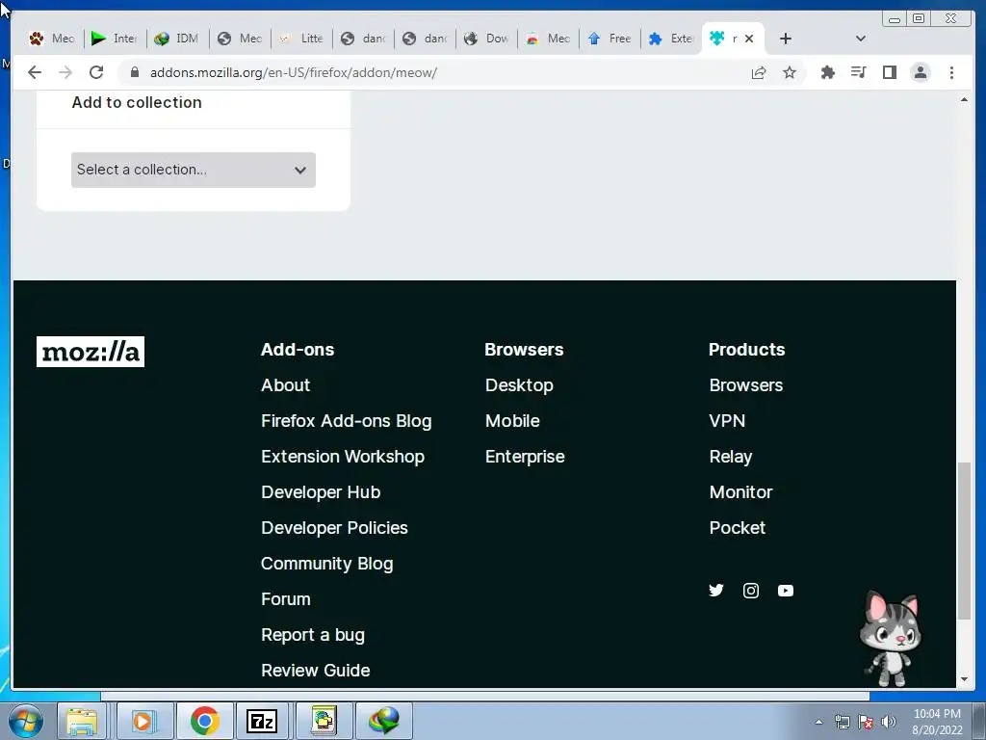Switch to the Dow tab
The width and height of the screenshot is (986, 740).
(x=486, y=39)
